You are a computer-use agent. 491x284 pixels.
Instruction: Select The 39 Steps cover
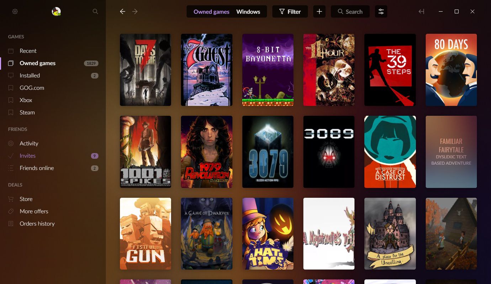click(390, 70)
